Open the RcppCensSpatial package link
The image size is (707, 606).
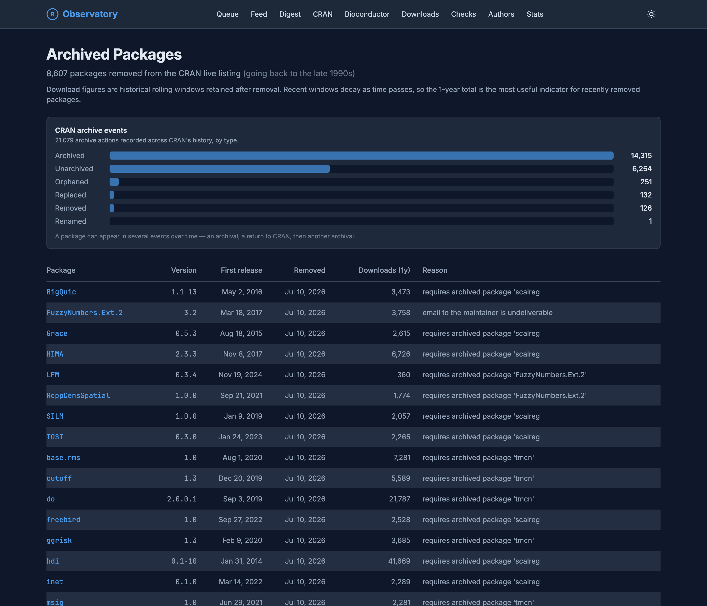click(78, 395)
